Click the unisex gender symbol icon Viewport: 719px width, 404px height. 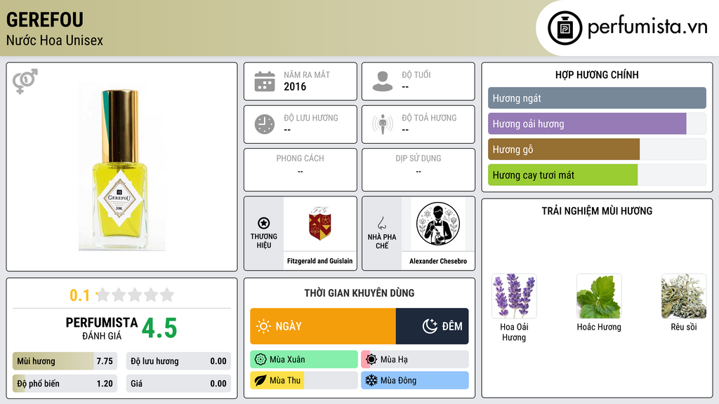click(25, 81)
